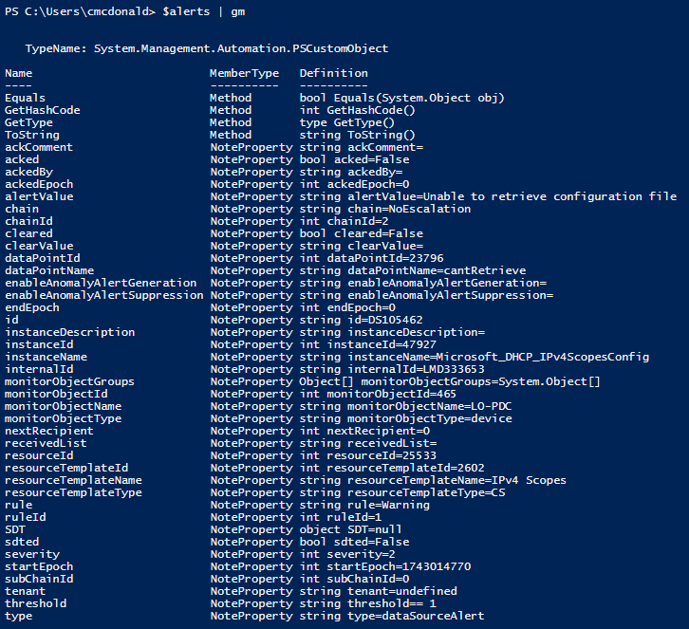Click the Equals method row name

pyautogui.click(x=25, y=98)
